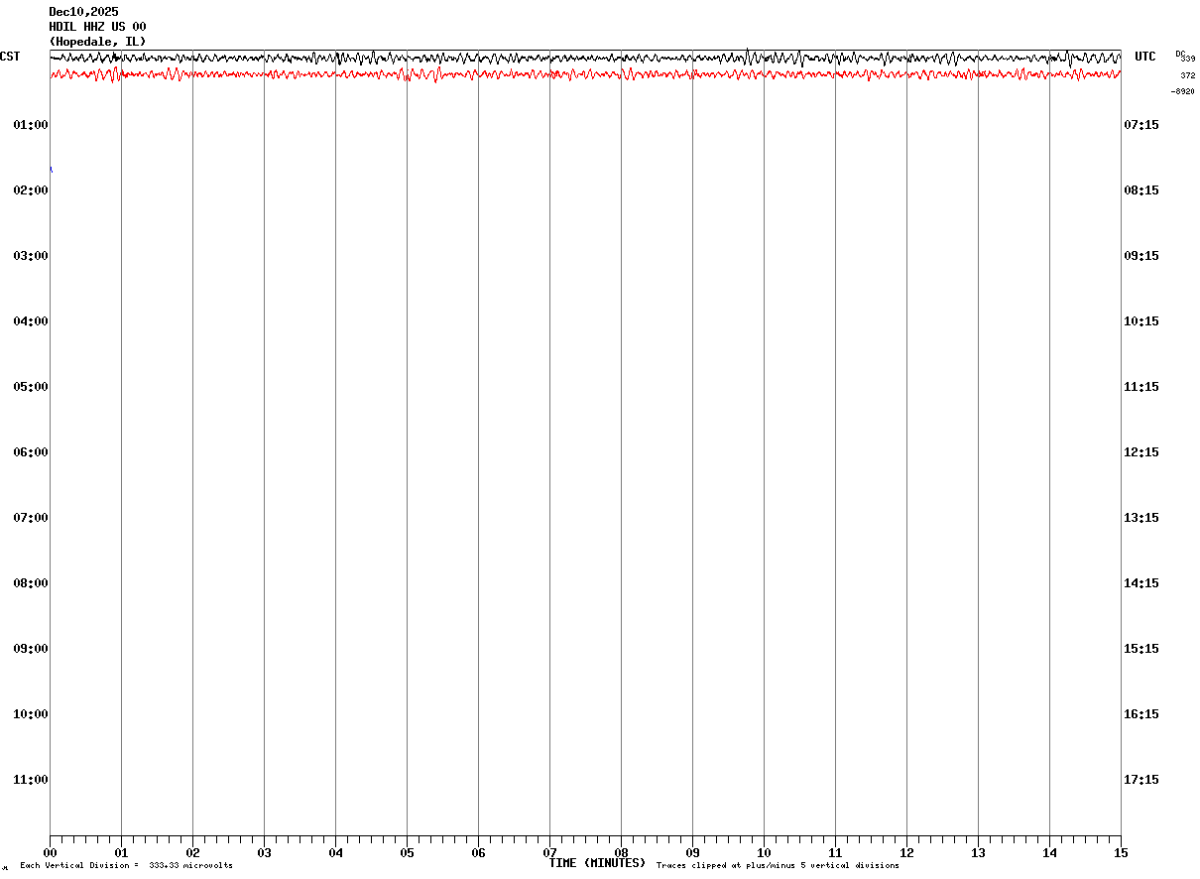Click minute axis tick label 15
The height and width of the screenshot is (879, 1200).
coord(1121,853)
